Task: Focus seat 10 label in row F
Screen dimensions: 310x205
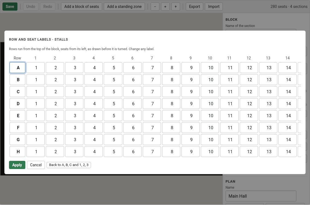Action: 210,128
